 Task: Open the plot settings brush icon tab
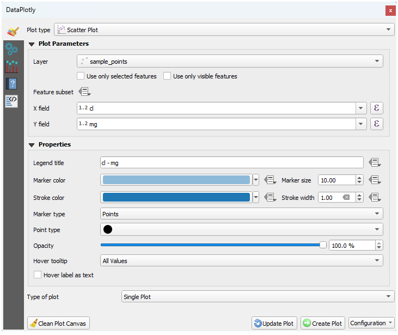12,31
